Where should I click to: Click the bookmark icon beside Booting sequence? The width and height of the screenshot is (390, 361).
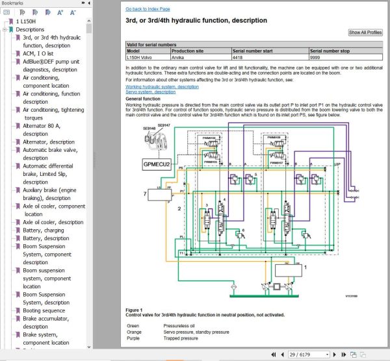pyautogui.click(x=18, y=310)
